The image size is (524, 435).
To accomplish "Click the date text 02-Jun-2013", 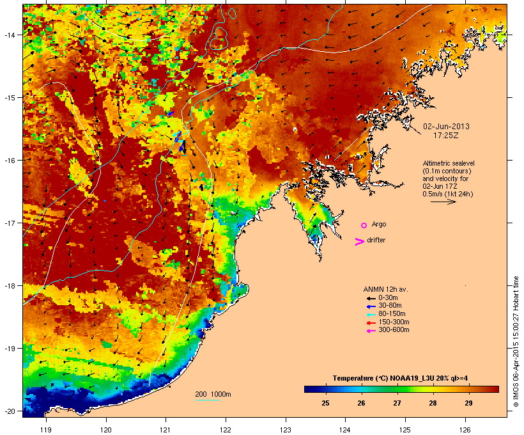I will pyautogui.click(x=446, y=127).
